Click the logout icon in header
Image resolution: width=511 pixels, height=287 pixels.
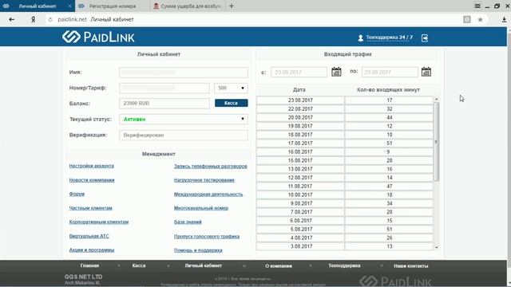tap(425, 38)
